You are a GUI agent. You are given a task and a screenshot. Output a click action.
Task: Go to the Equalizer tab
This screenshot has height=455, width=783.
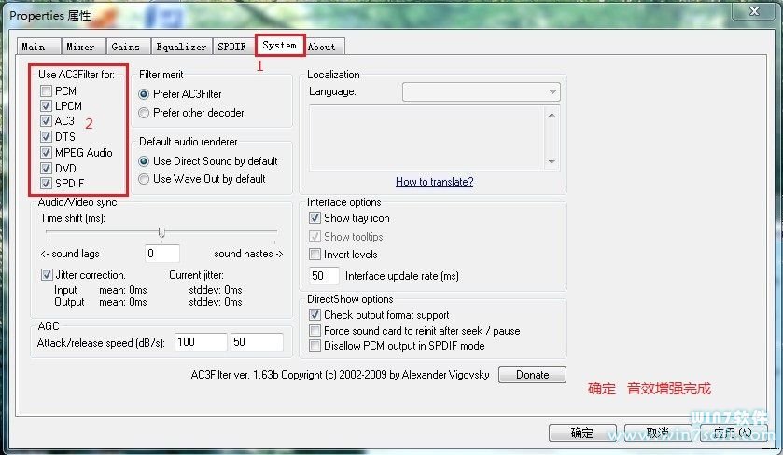point(182,47)
